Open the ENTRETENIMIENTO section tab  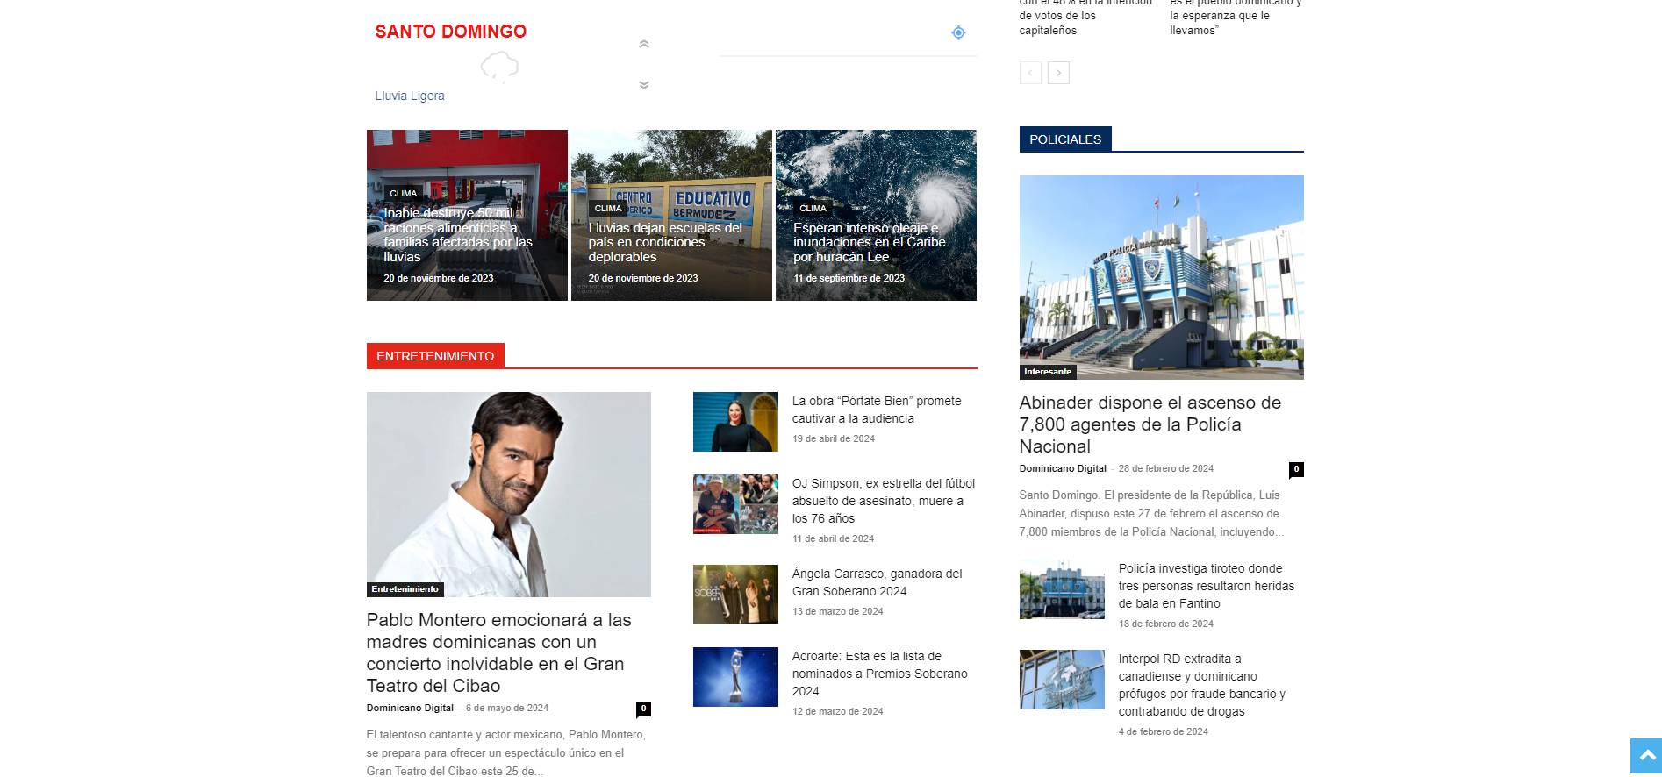pos(435,356)
